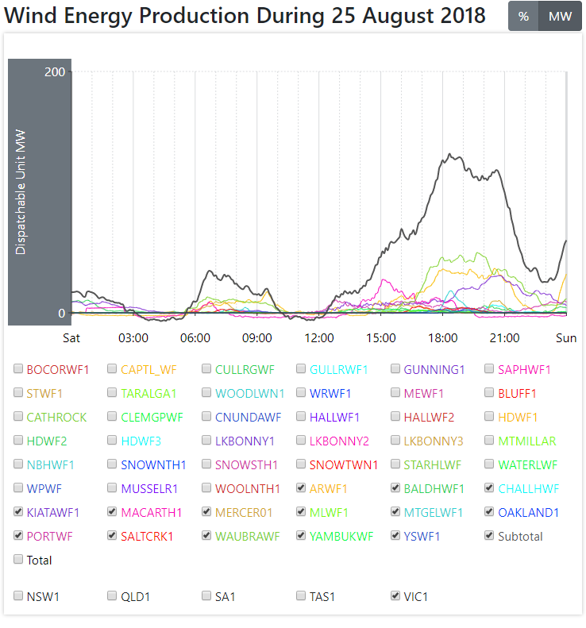Click the black subtotal peak on chart

(449, 156)
